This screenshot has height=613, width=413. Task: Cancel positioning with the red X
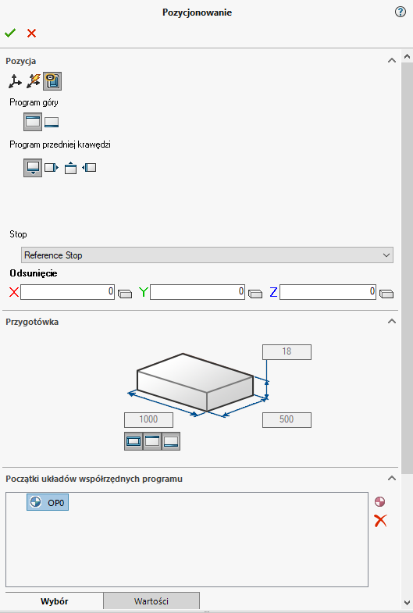pos(32,34)
